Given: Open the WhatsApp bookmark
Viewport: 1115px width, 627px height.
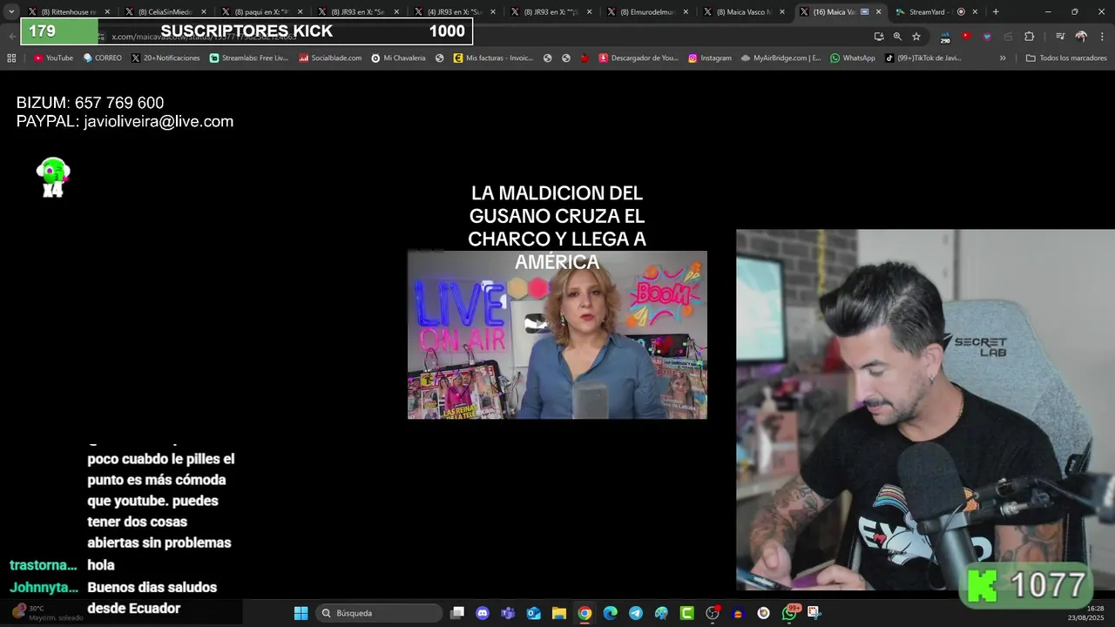Looking at the screenshot, I should coord(852,58).
